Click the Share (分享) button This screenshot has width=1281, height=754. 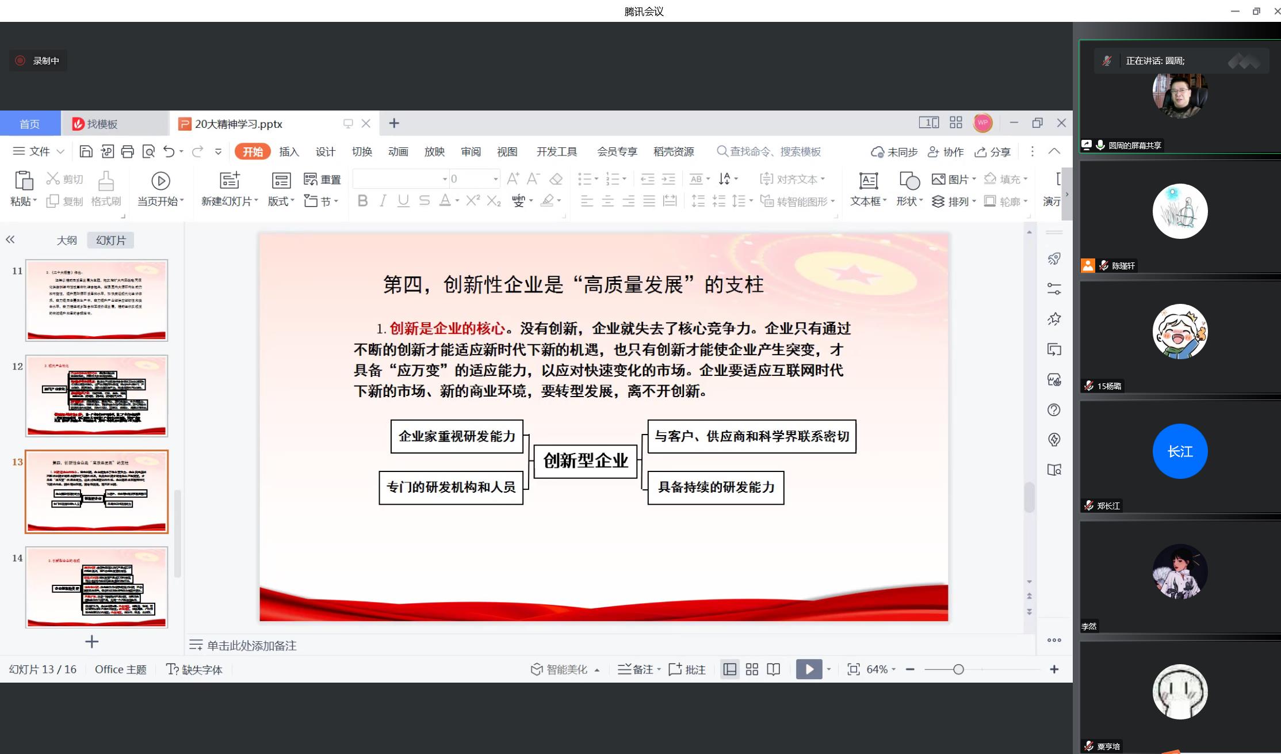coord(993,151)
